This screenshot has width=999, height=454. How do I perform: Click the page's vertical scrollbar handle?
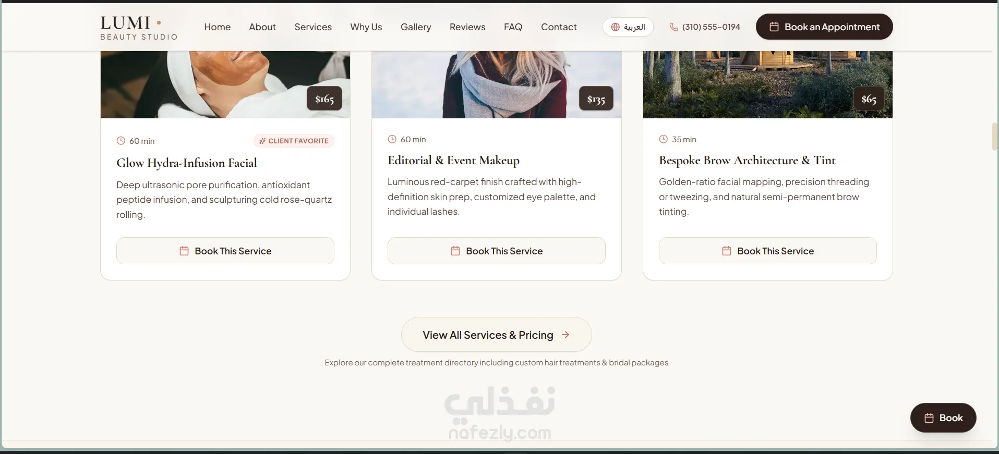click(995, 137)
